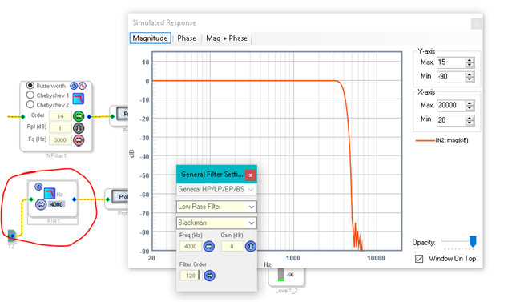Select the Butterworth filter type
This screenshot has height=302, width=512.
tap(30, 85)
